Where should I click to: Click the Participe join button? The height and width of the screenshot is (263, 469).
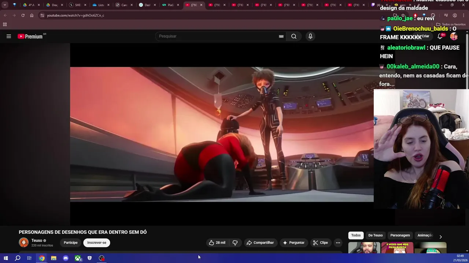click(x=71, y=243)
